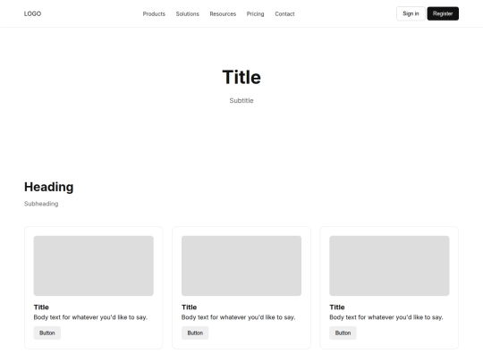Click the Heading section title
The width and height of the screenshot is (483, 362).
pyautogui.click(x=48, y=187)
